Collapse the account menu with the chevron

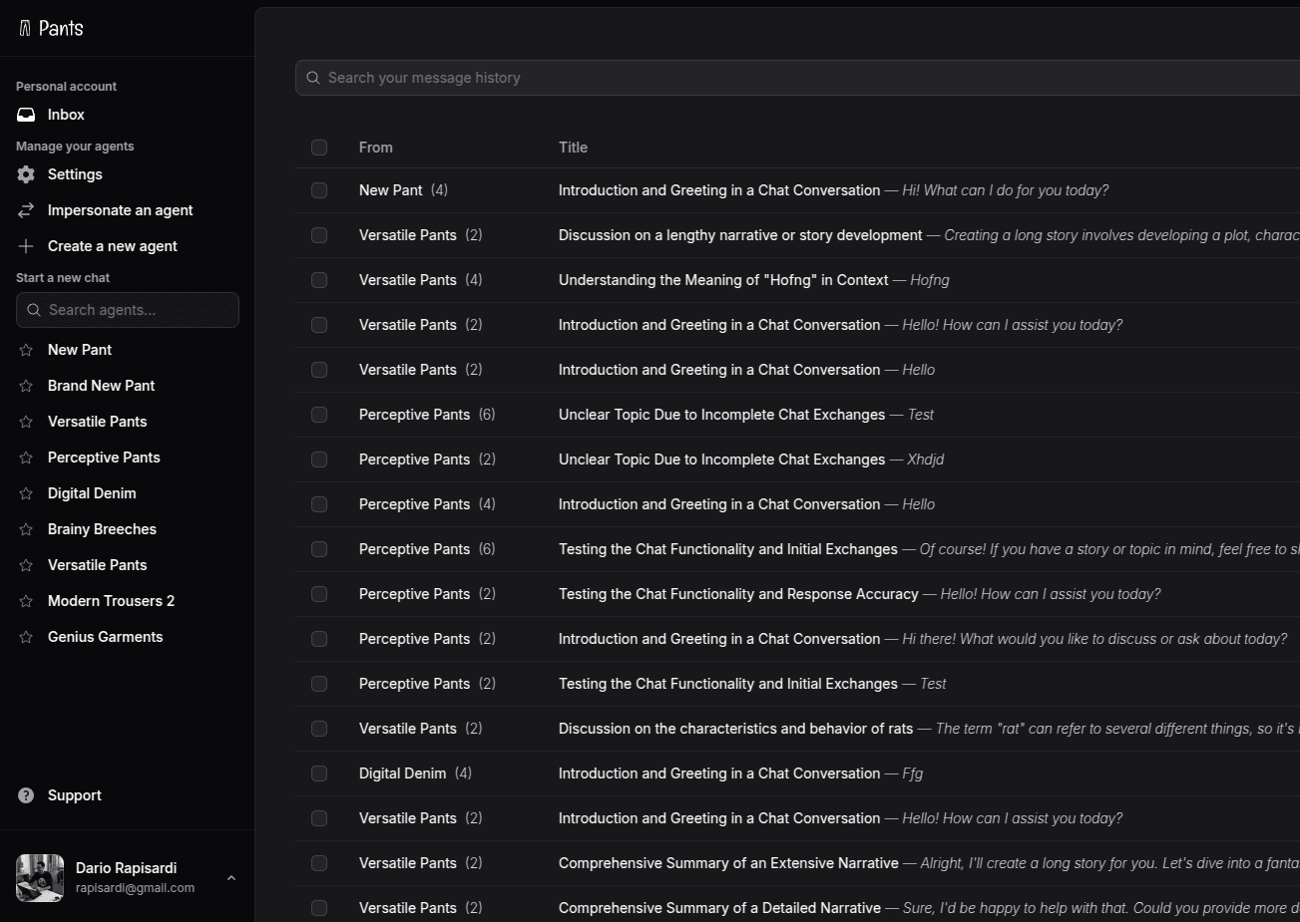tap(231, 877)
